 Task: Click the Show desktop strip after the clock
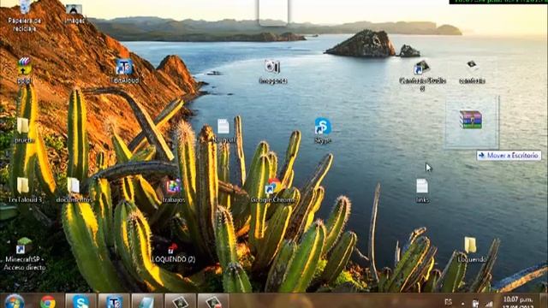click(544, 301)
